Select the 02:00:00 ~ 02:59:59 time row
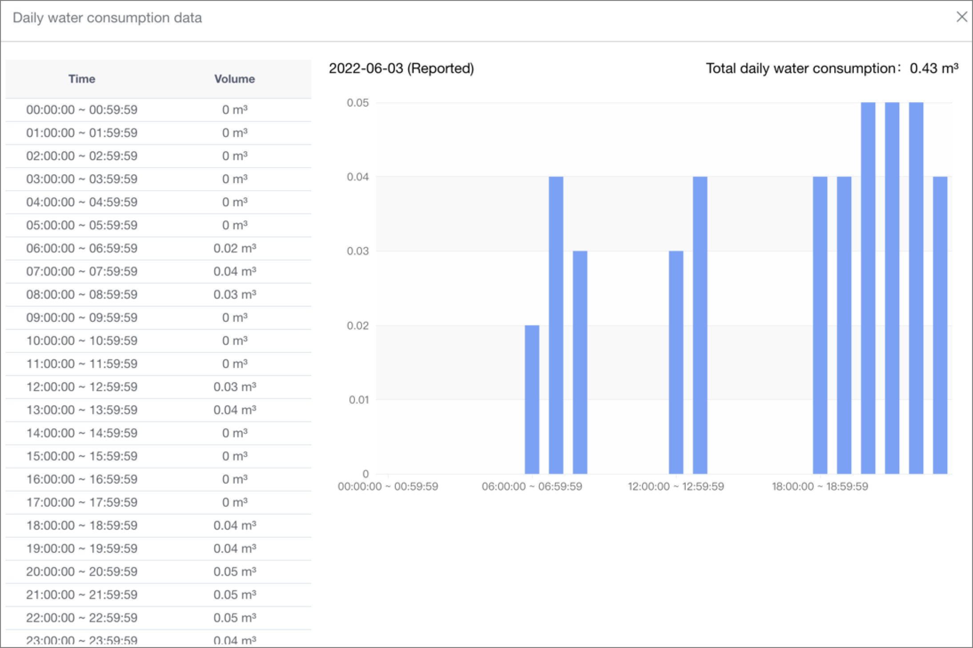Image resolution: width=973 pixels, height=648 pixels. click(158, 156)
